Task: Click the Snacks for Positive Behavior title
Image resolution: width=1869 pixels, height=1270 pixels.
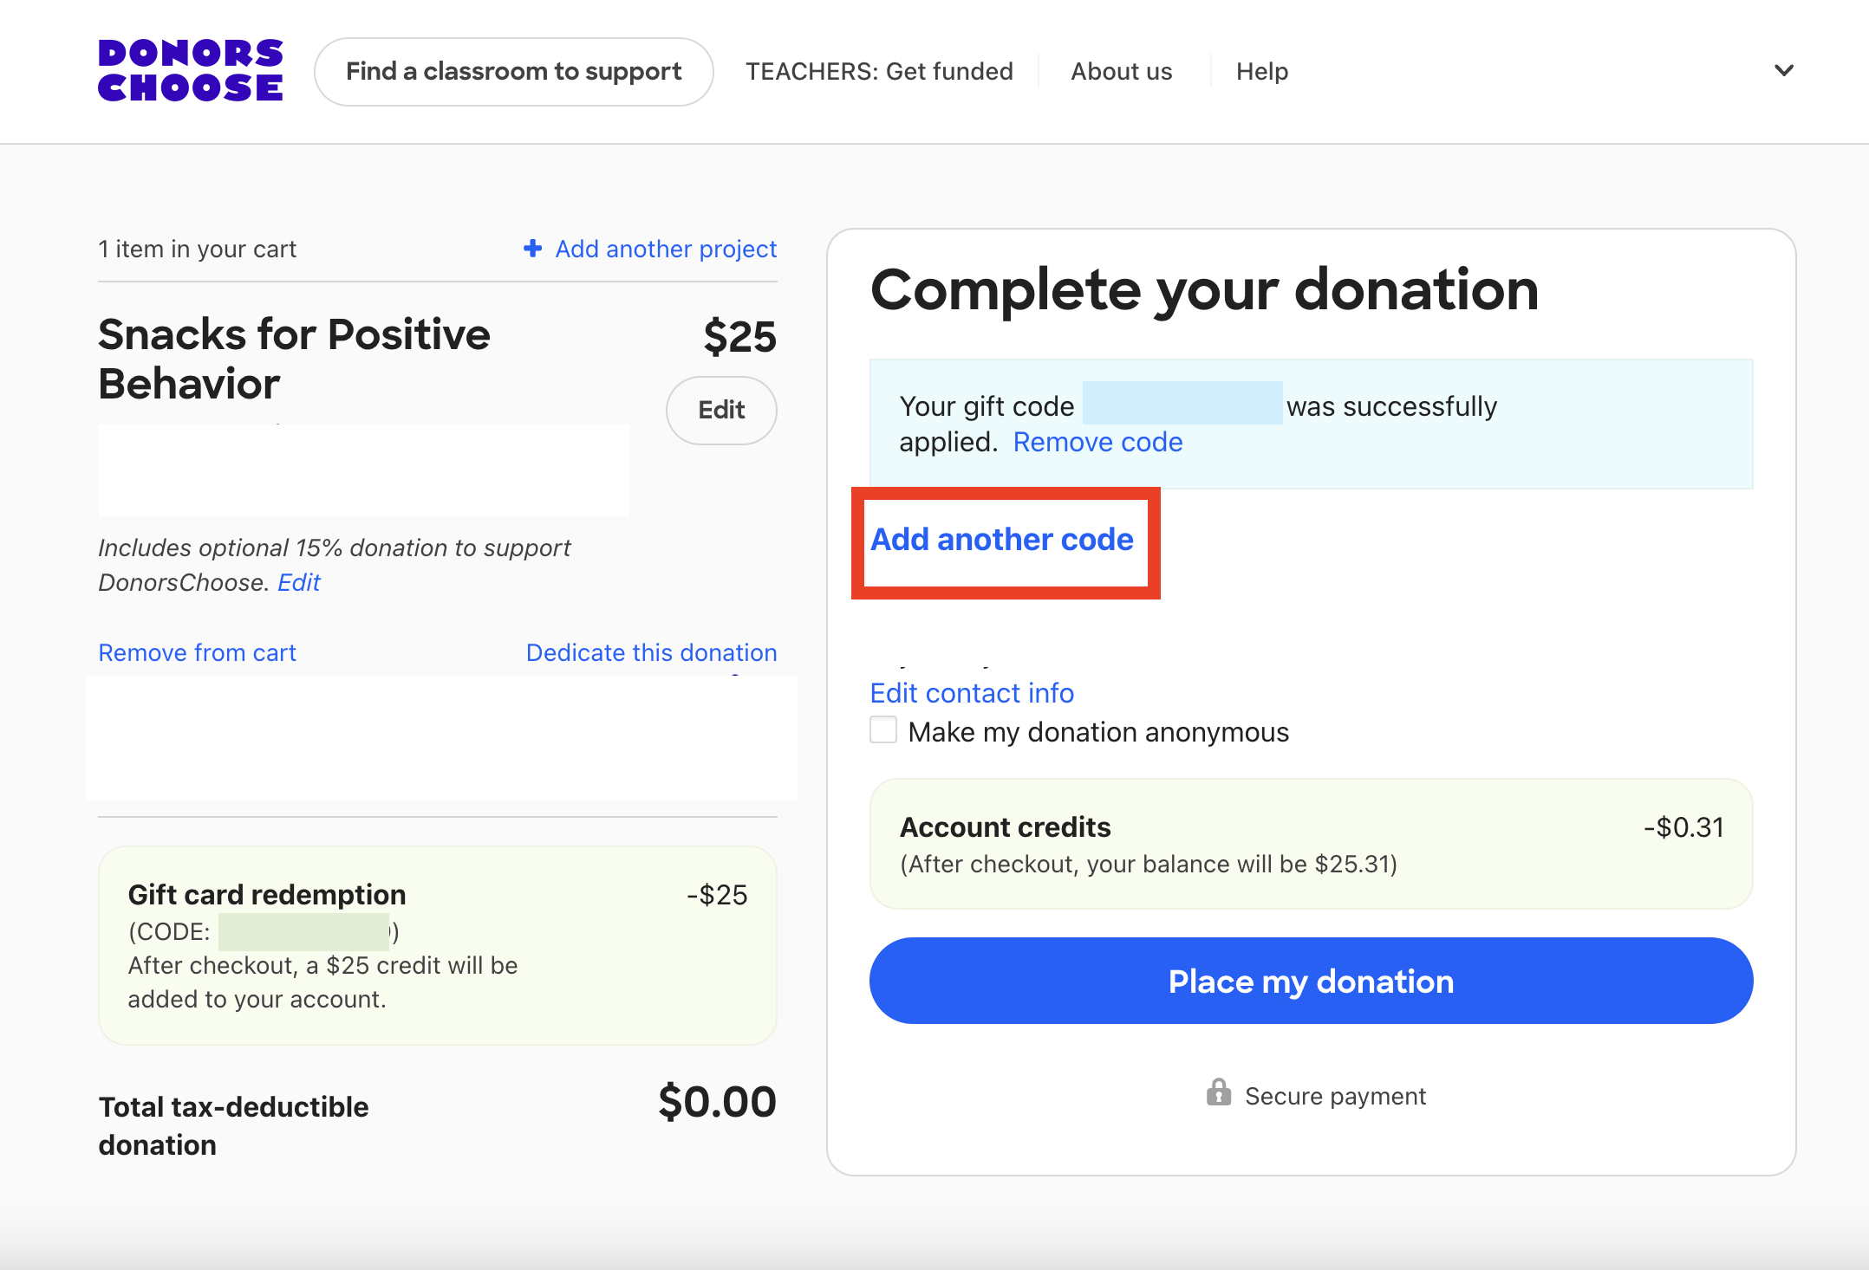Action: coord(294,359)
